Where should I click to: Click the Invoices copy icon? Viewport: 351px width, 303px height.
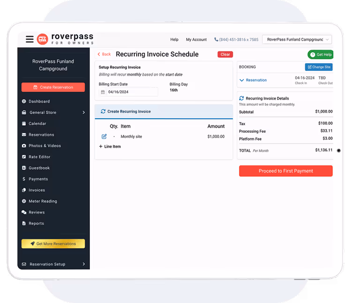24,190
